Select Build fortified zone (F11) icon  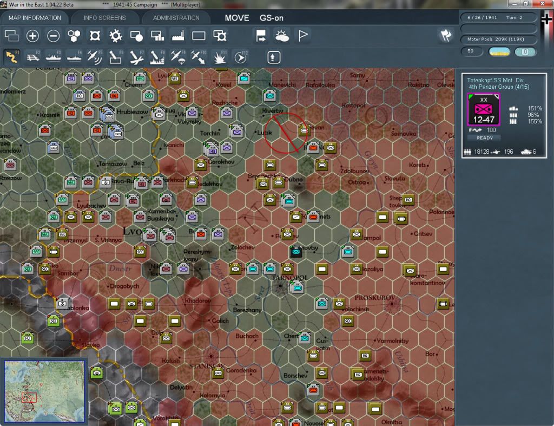click(220, 57)
